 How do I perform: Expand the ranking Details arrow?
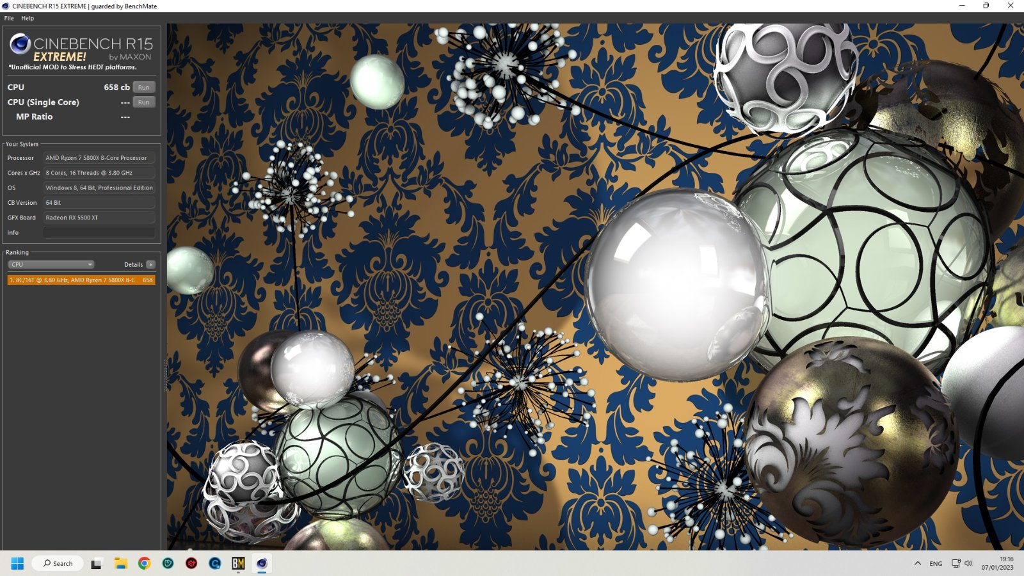pyautogui.click(x=150, y=264)
